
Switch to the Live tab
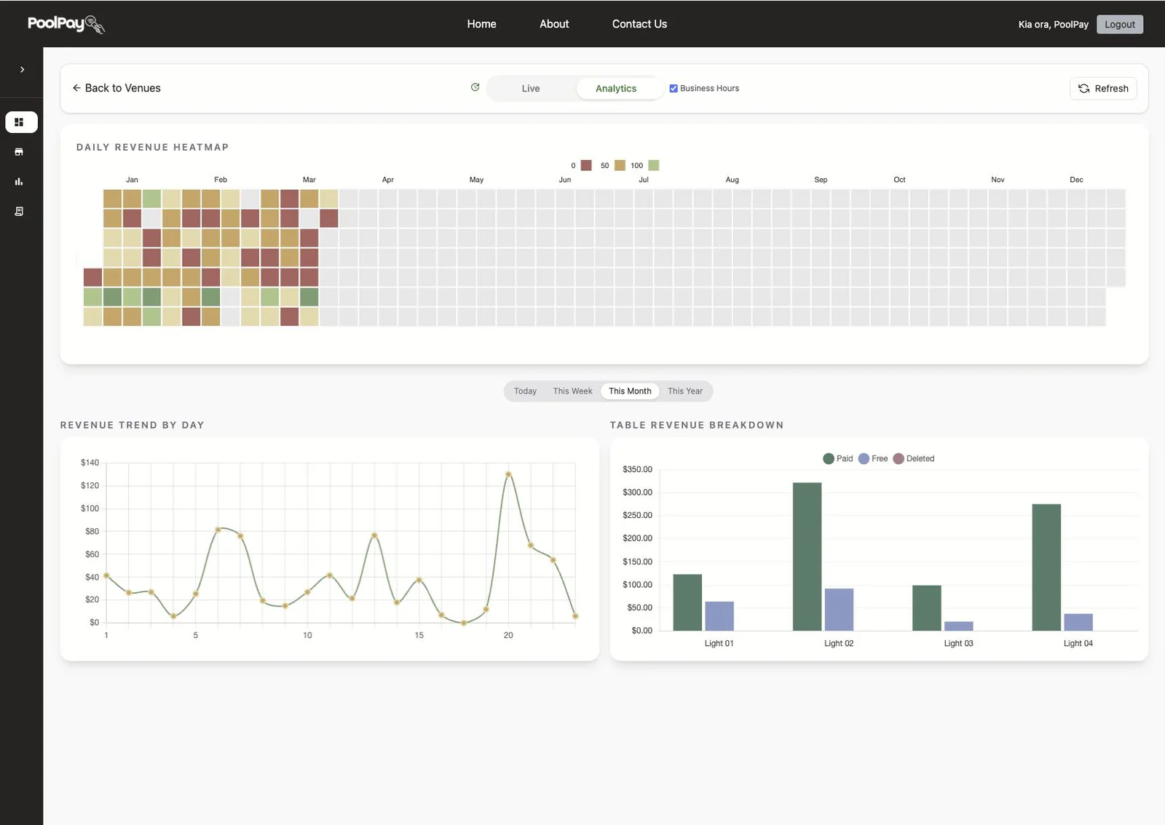pos(531,89)
